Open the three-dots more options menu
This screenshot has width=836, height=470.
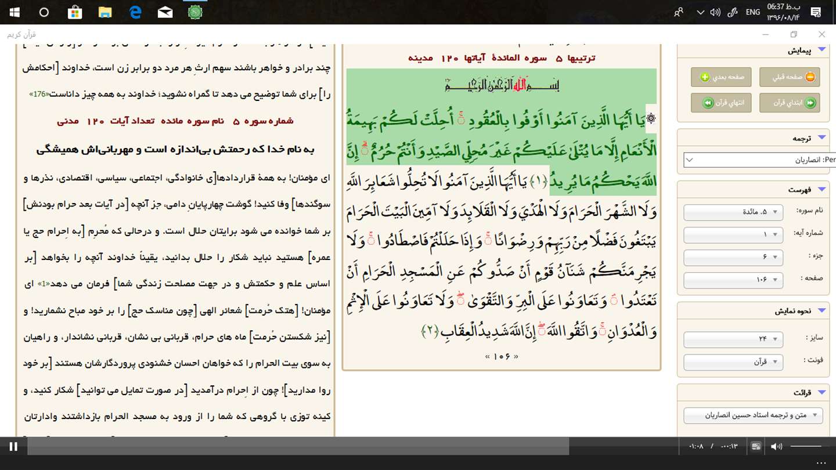[820, 462]
